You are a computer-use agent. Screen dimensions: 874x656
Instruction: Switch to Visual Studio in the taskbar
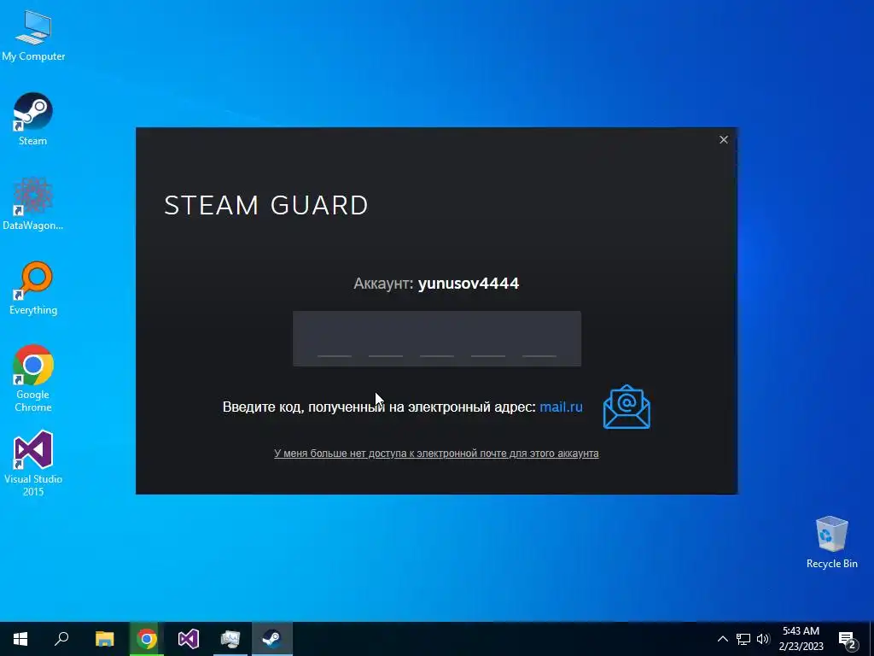[189, 639]
